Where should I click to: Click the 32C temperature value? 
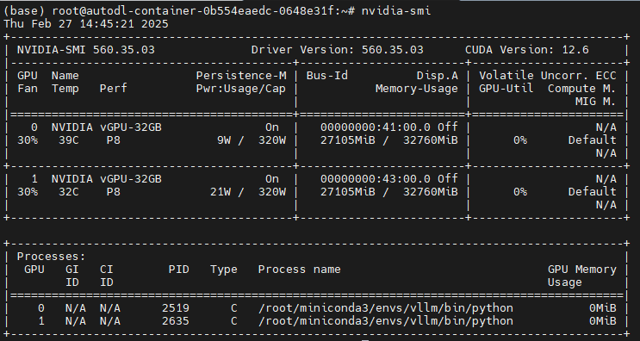tap(69, 192)
